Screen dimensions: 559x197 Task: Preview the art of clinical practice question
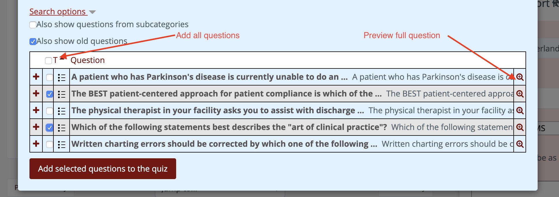(x=520, y=127)
